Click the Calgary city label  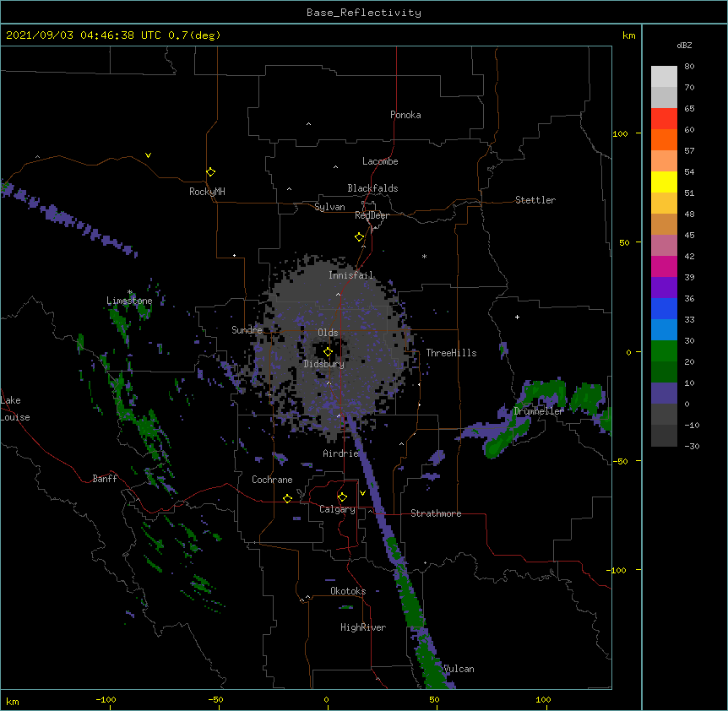click(x=337, y=509)
